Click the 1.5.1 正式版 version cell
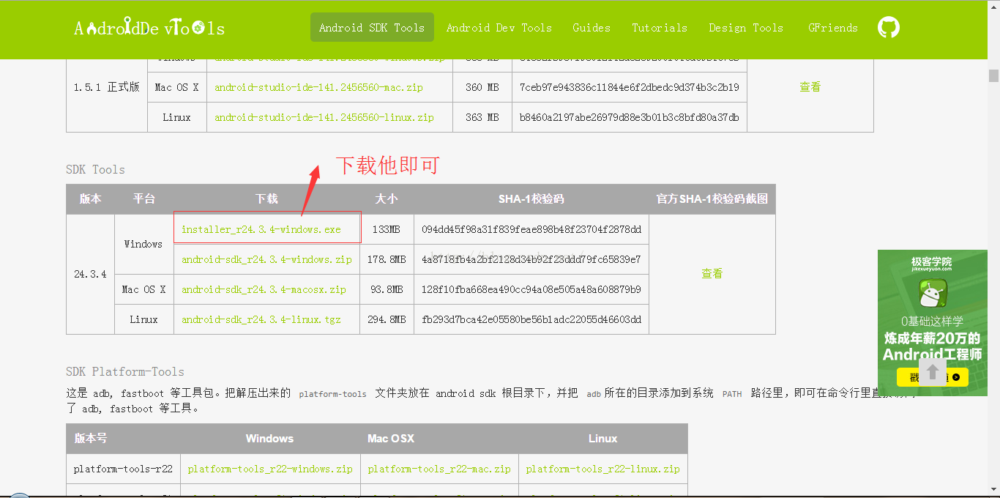 coord(107,87)
